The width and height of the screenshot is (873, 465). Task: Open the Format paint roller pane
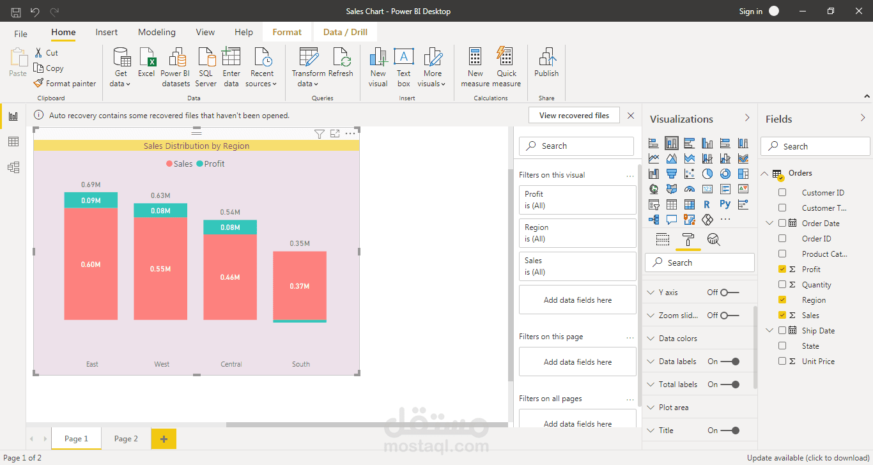coord(688,240)
